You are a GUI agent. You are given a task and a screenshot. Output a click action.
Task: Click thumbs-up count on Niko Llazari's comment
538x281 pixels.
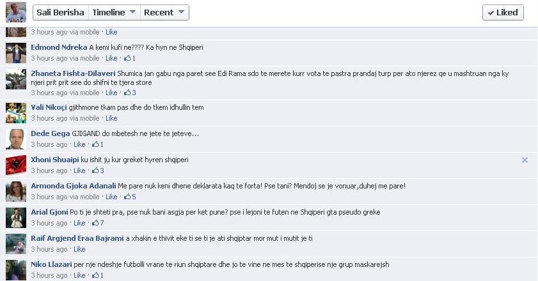[98, 275]
